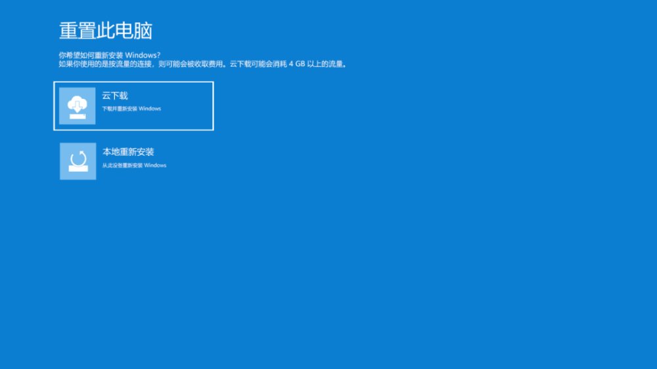Click the question 你希望如何重新安装 Windows?
The image size is (657, 369).
[x=109, y=55]
